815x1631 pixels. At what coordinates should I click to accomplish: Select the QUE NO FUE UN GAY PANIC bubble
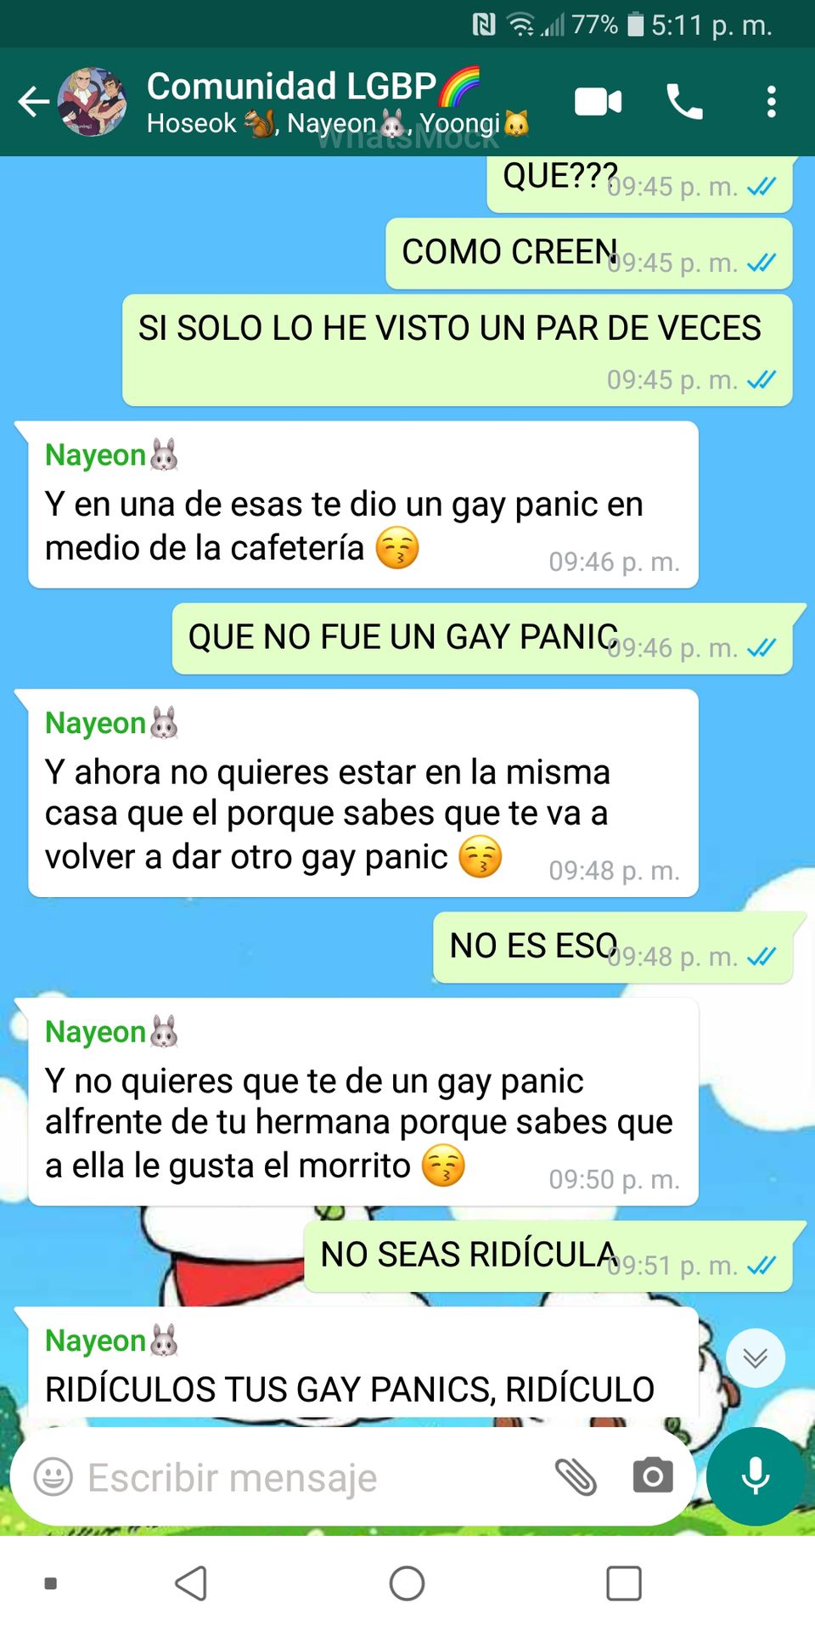point(483,639)
